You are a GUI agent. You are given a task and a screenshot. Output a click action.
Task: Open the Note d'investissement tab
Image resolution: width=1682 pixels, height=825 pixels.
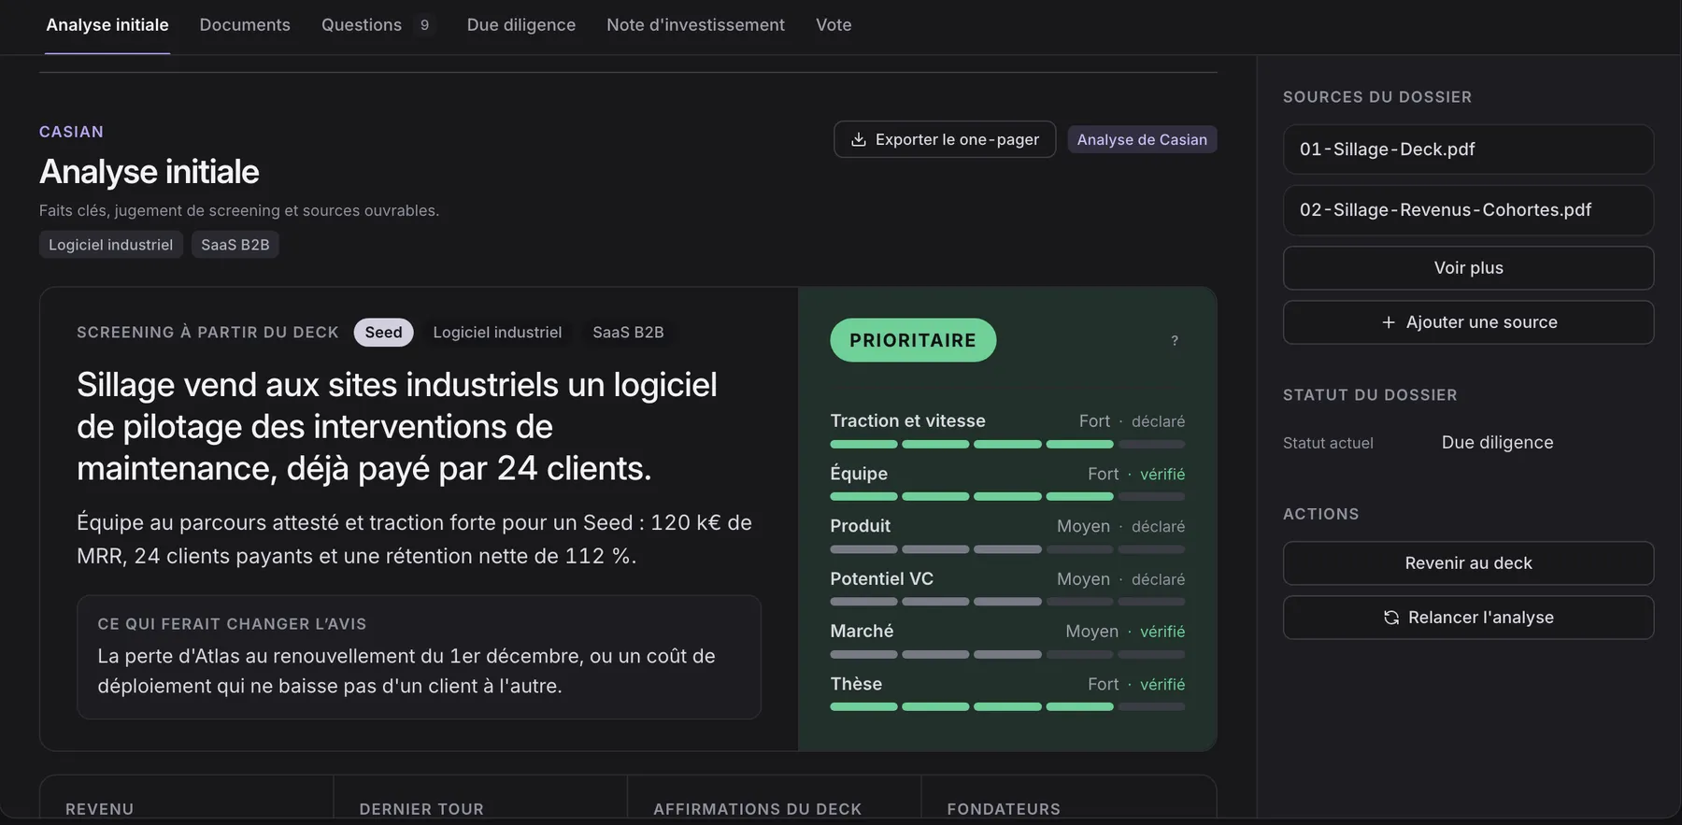pyautogui.click(x=695, y=25)
